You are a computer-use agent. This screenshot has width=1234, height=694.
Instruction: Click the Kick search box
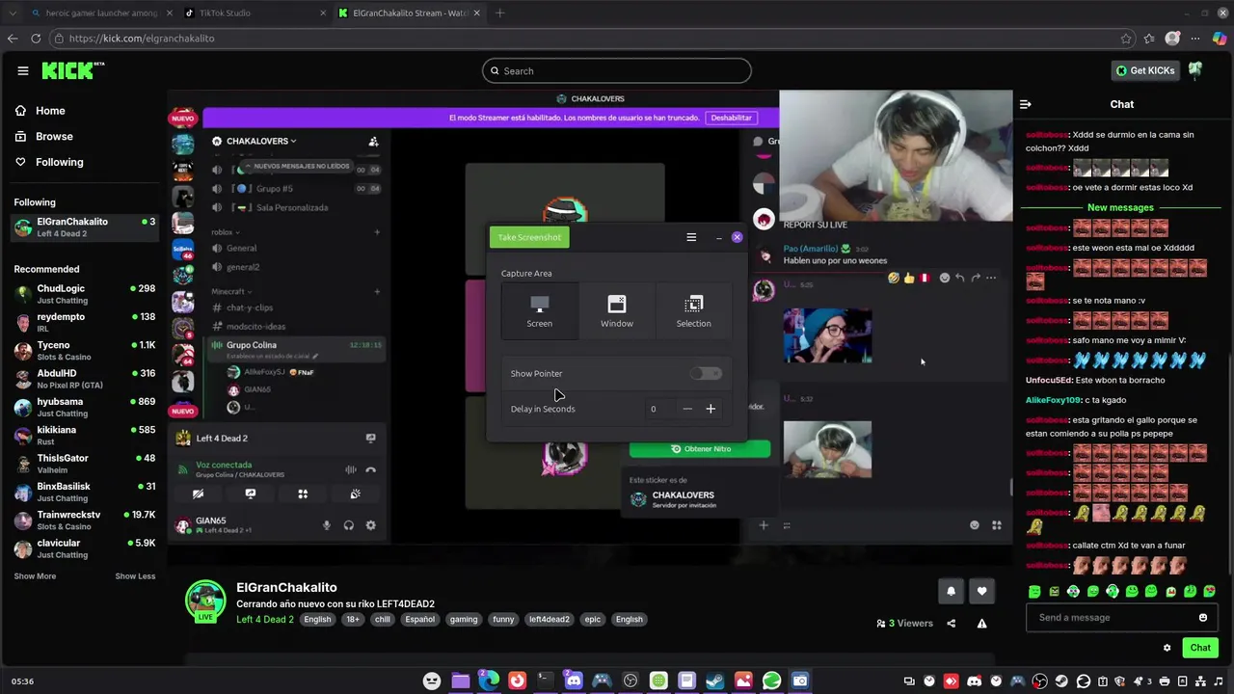tap(617, 70)
